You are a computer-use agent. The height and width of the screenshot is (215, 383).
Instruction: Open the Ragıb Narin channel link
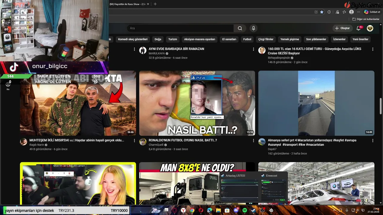37,145
